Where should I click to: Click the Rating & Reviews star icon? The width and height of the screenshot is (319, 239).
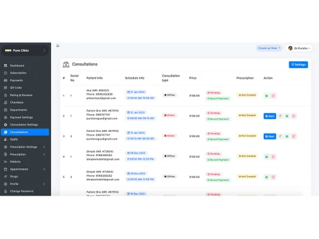[6, 95]
